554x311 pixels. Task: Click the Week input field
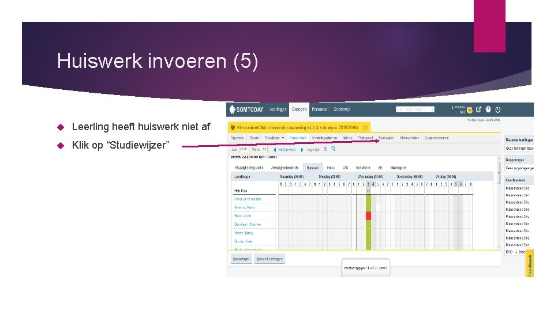[x=264, y=150]
